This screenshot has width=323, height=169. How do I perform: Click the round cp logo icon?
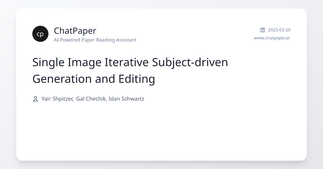[x=40, y=34]
